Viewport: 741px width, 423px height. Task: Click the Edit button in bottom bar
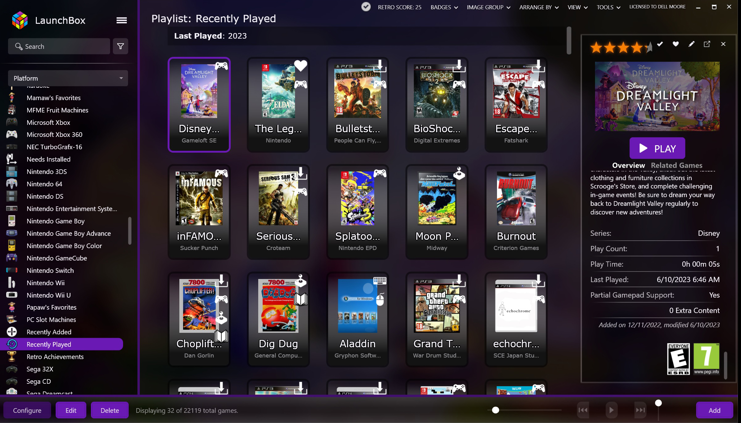pos(71,410)
